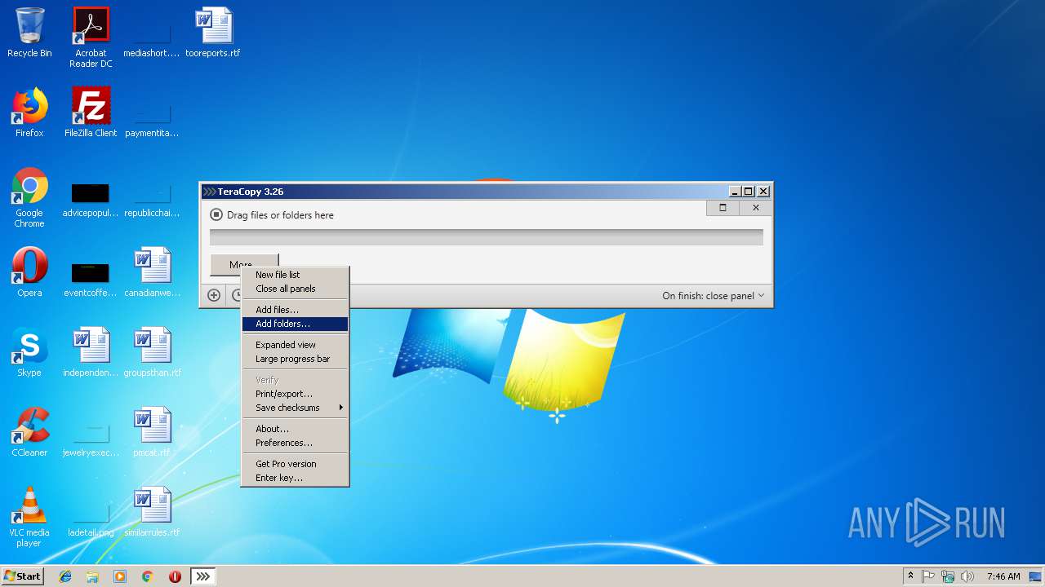Image resolution: width=1045 pixels, height=587 pixels.
Task: Click the plus icon to add a panel
Action: coord(214,295)
